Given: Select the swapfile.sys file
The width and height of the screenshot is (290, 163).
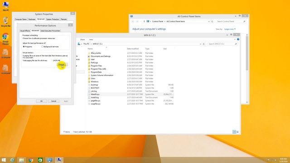Looking at the screenshot, I should (x=96, y=104).
